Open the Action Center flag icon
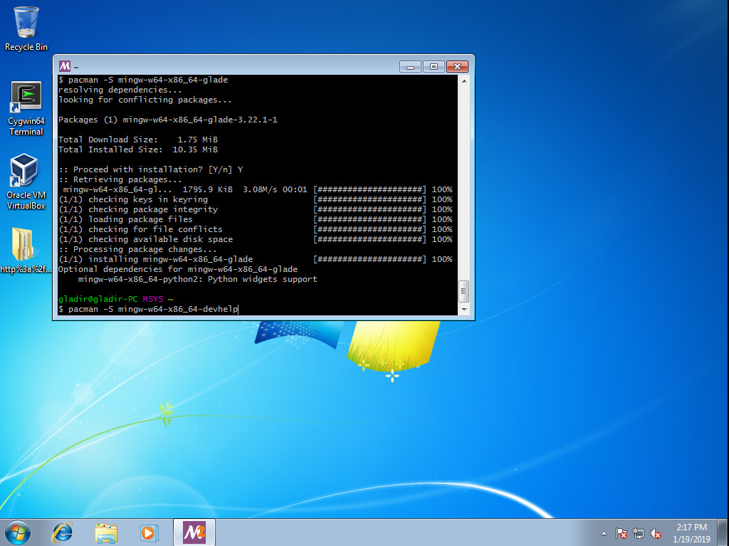 click(621, 533)
